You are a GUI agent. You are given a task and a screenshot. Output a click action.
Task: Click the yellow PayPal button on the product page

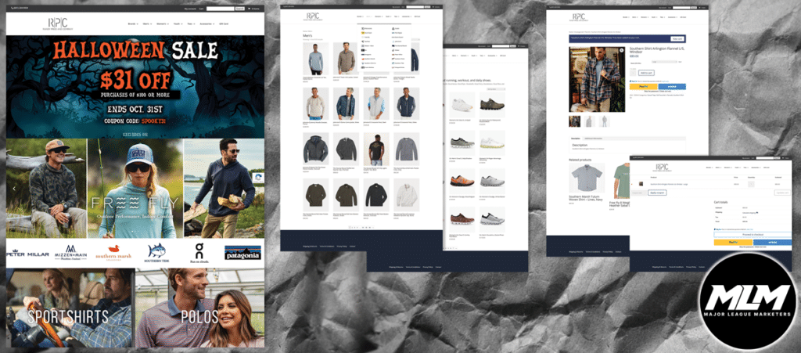pyautogui.click(x=643, y=87)
